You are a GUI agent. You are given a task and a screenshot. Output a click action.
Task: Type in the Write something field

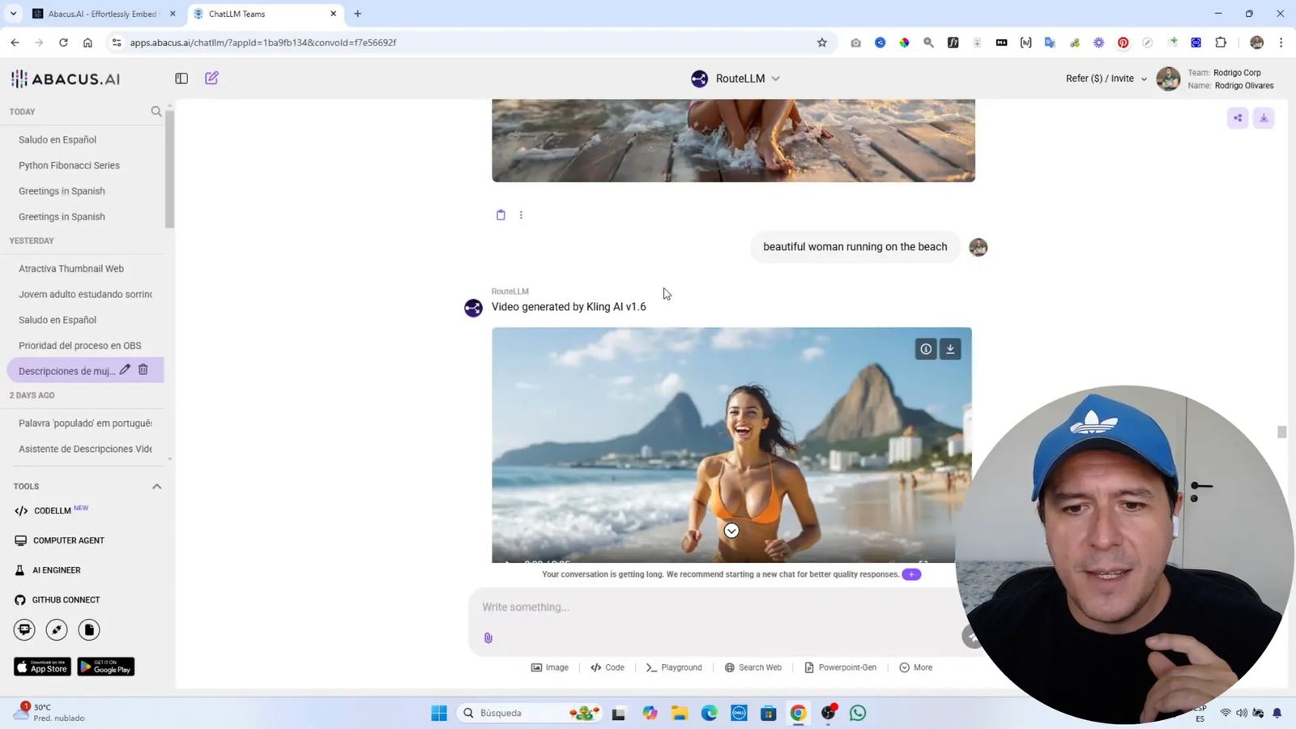click(713, 607)
